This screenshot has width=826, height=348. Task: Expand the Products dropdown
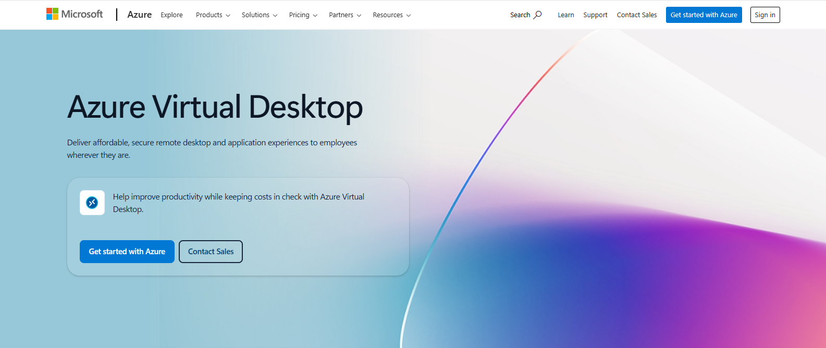tap(213, 15)
